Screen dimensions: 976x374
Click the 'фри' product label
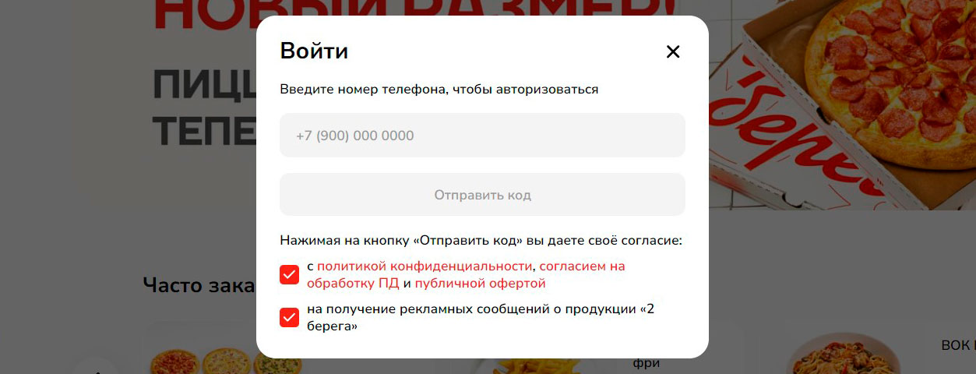(646, 363)
